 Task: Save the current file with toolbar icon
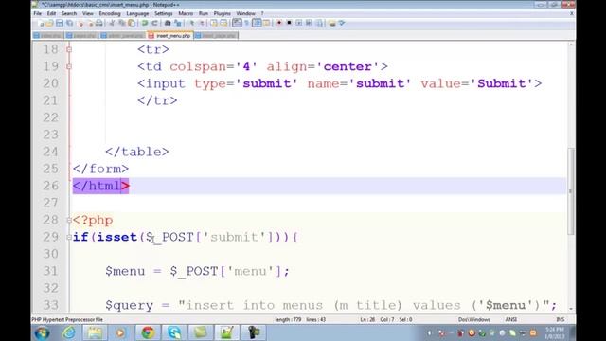pos(60,23)
